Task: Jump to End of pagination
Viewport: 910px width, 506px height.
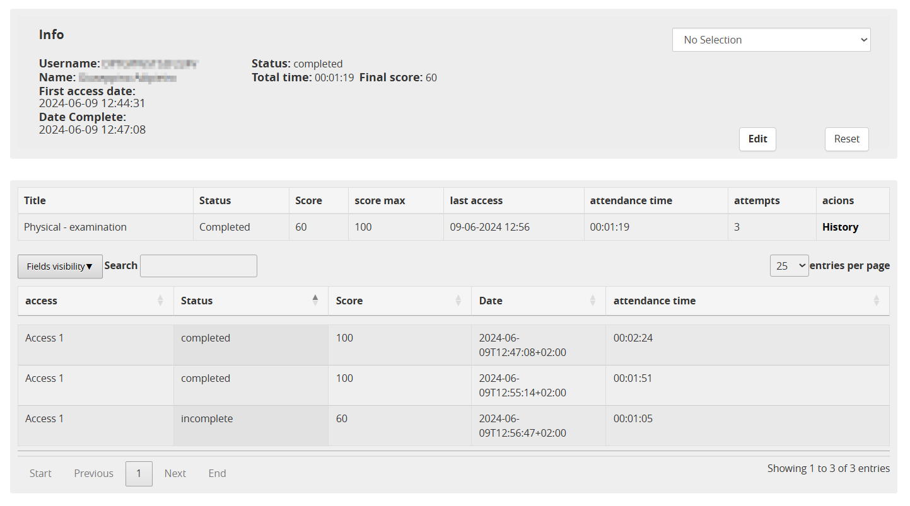Action: pos(217,474)
